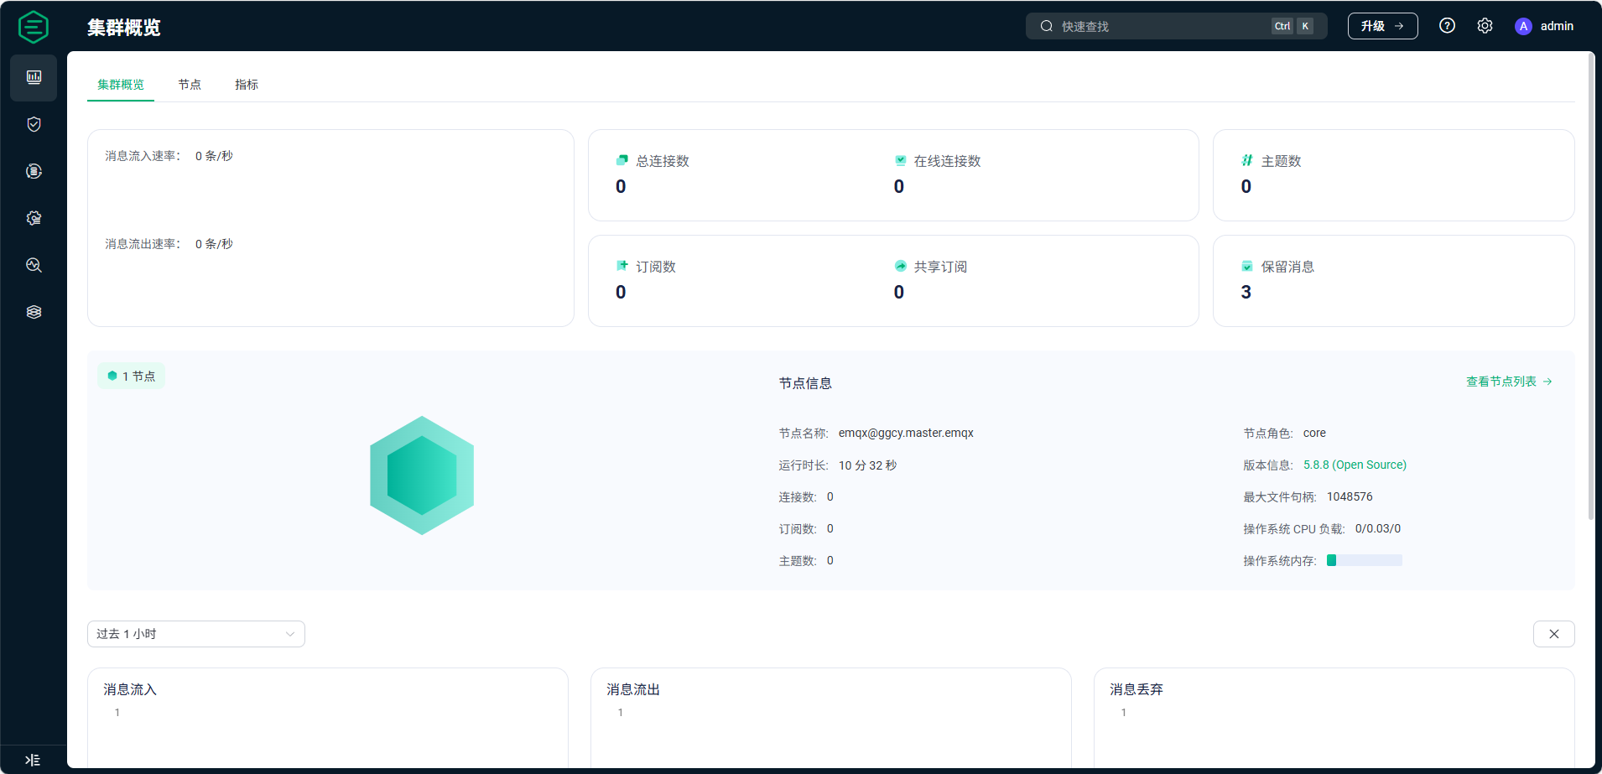1602x774 pixels.
Task: Click the uptime value 10 分 32 秒
Action: click(867, 465)
